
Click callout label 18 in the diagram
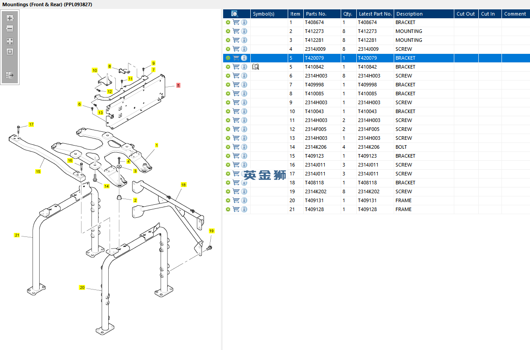tap(183, 184)
